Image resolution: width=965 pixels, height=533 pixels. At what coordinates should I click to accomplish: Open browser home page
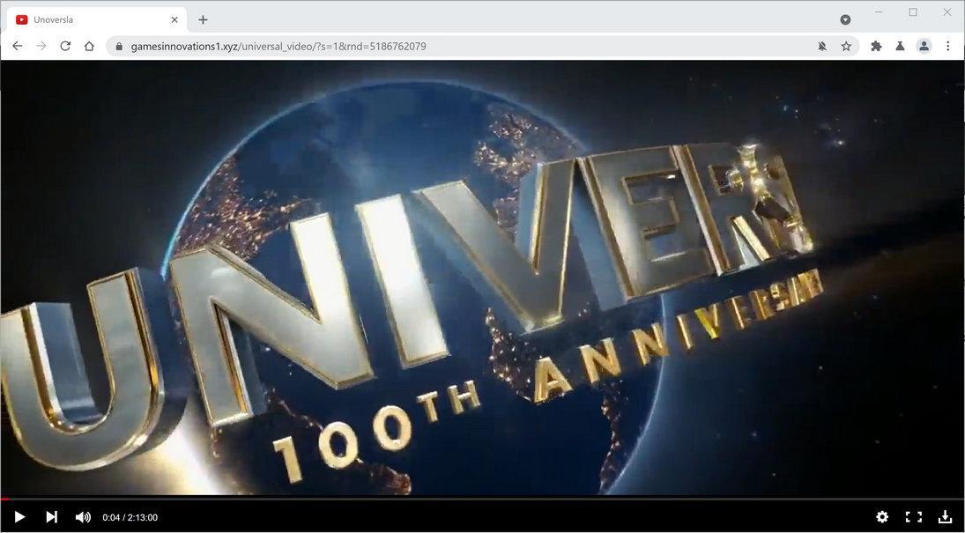(89, 46)
